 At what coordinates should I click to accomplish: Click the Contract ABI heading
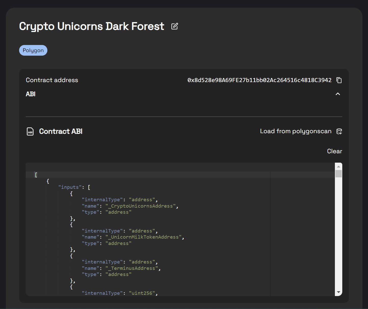coord(61,131)
